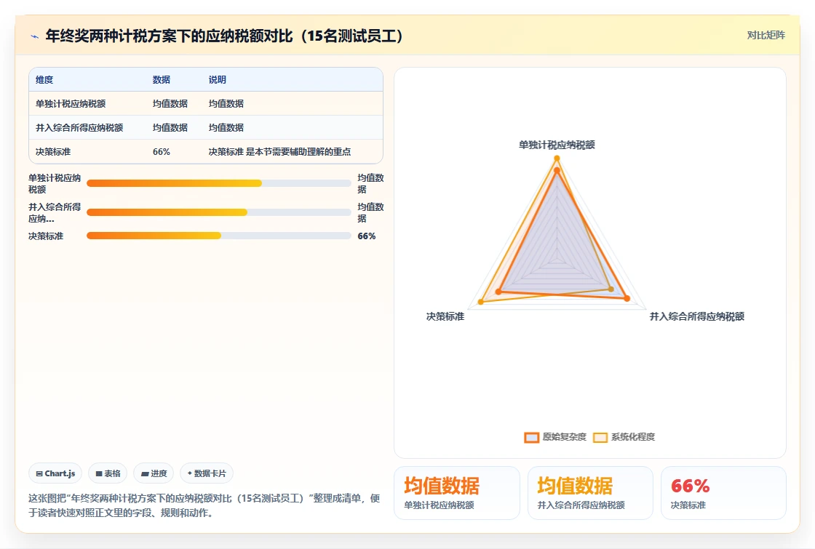Click the chart title text
Image resolution: width=815 pixels, height=549 pixels.
point(224,36)
